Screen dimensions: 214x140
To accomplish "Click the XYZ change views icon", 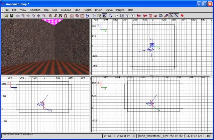I will [x=94, y=16].
